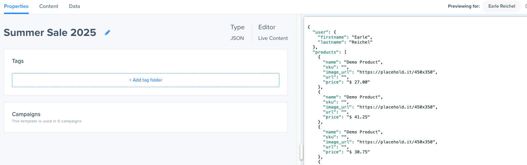Click the Campaigns section heading
The height and width of the screenshot is (165, 527).
[x=26, y=114]
